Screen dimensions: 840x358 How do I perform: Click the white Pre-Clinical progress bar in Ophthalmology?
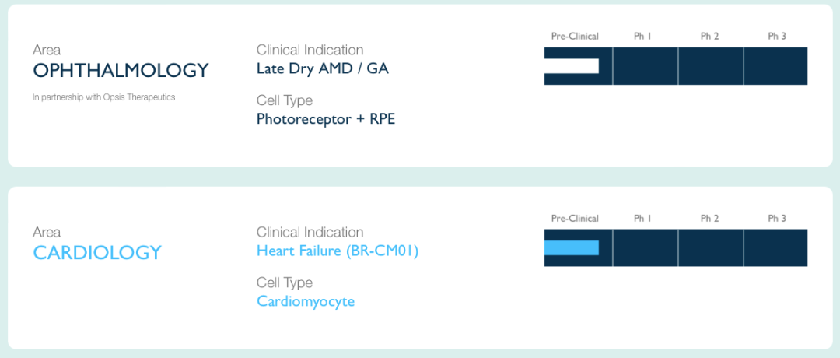click(x=571, y=66)
